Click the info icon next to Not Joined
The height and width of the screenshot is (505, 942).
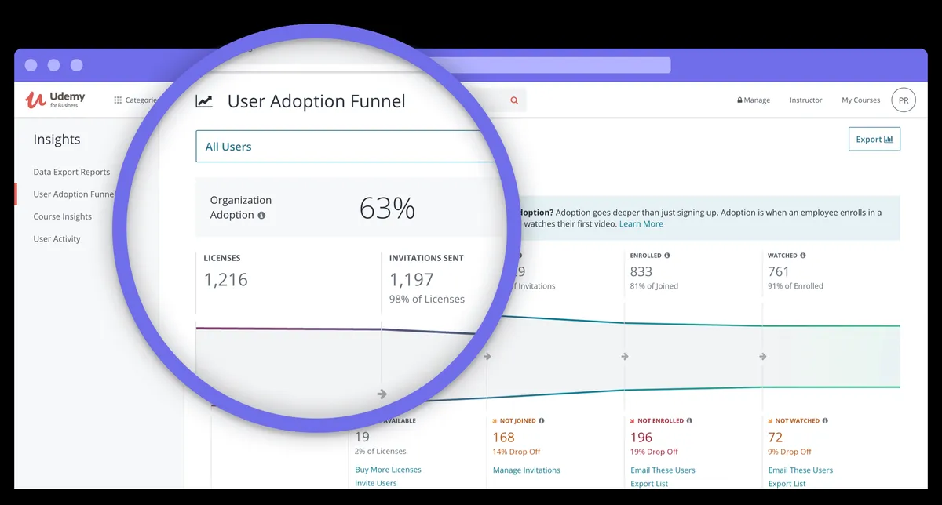542,421
